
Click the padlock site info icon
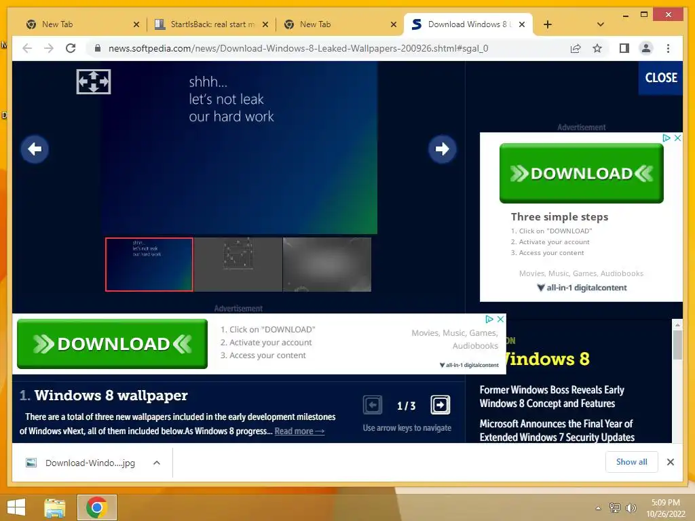98,48
